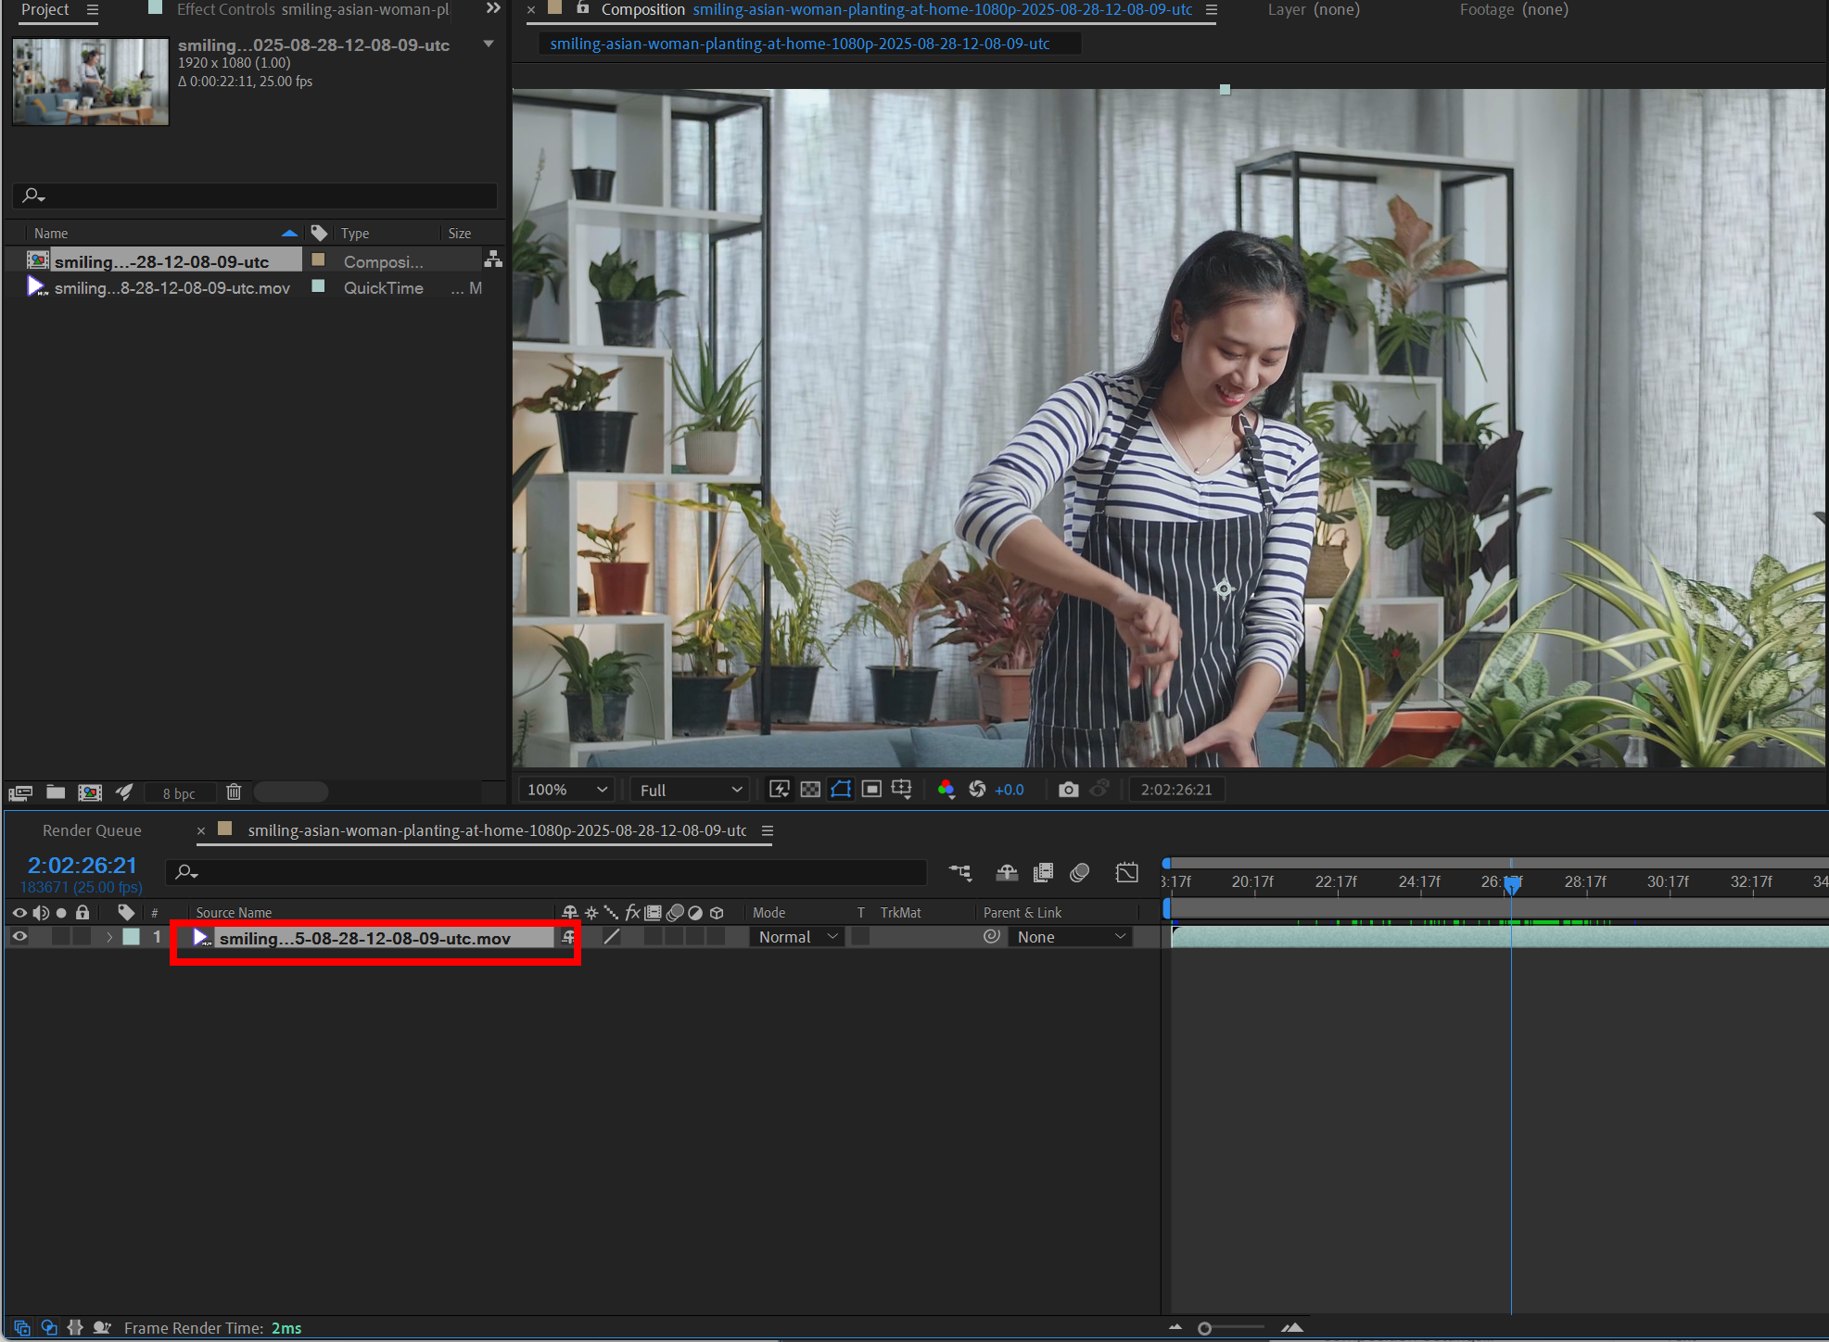
Task: Open the 100% magnification dropdown
Action: coord(567,790)
